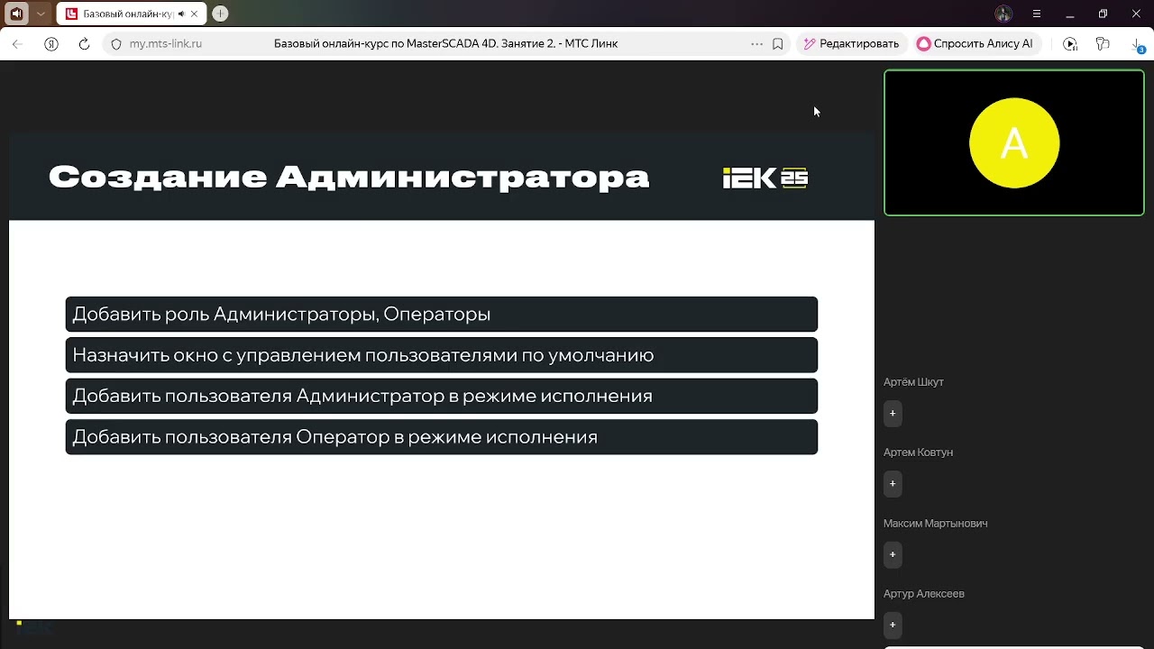Image resolution: width=1154 pixels, height=649 pixels.
Task: Open the browser extensions icon
Action: (x=1102, y=43)
